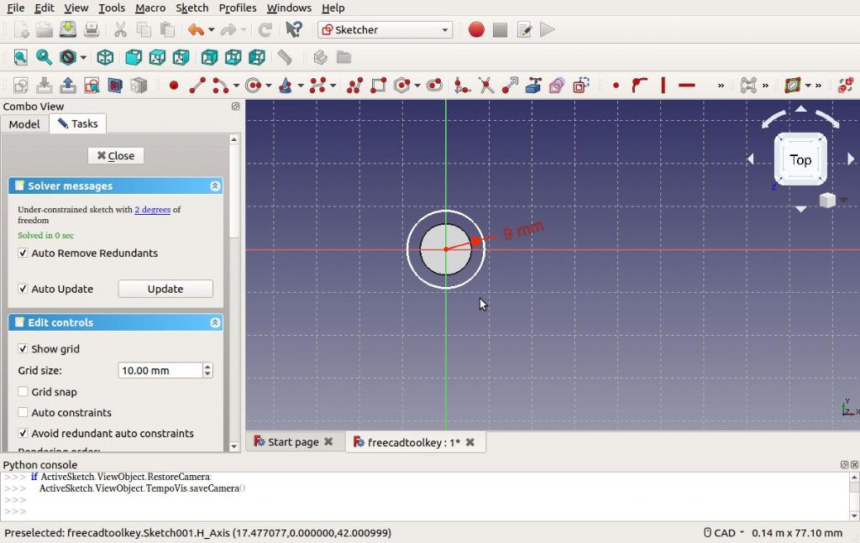Click the View Sketch icon

92,86
